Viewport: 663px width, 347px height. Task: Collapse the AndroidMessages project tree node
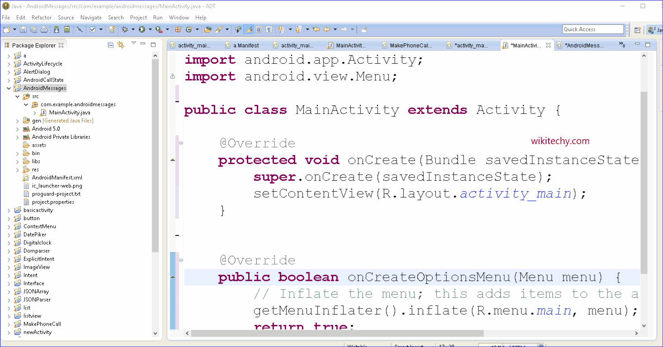click(9, 88)
